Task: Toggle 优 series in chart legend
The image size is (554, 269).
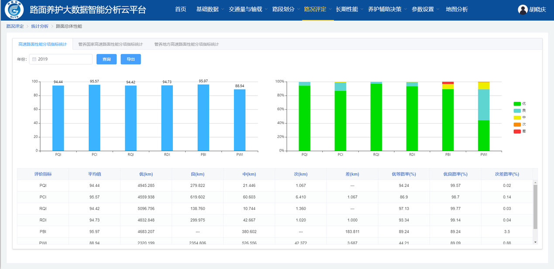Action: 520,103
